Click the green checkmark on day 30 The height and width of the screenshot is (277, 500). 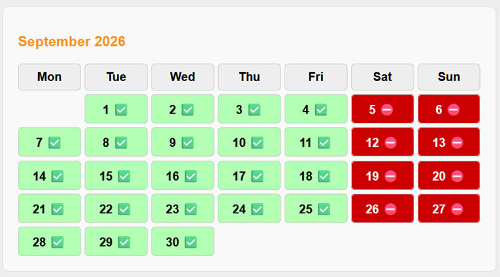tap(191, 242)
